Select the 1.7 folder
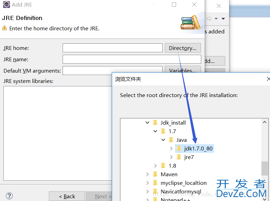 (x=172, y=131)
